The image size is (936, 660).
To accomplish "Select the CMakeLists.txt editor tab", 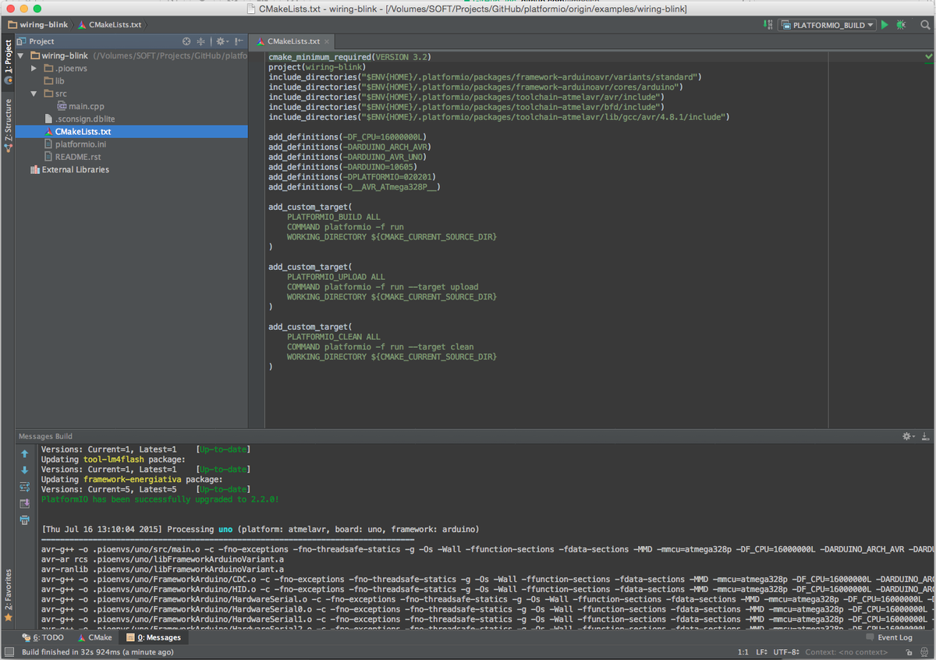I will click(293, 41).
